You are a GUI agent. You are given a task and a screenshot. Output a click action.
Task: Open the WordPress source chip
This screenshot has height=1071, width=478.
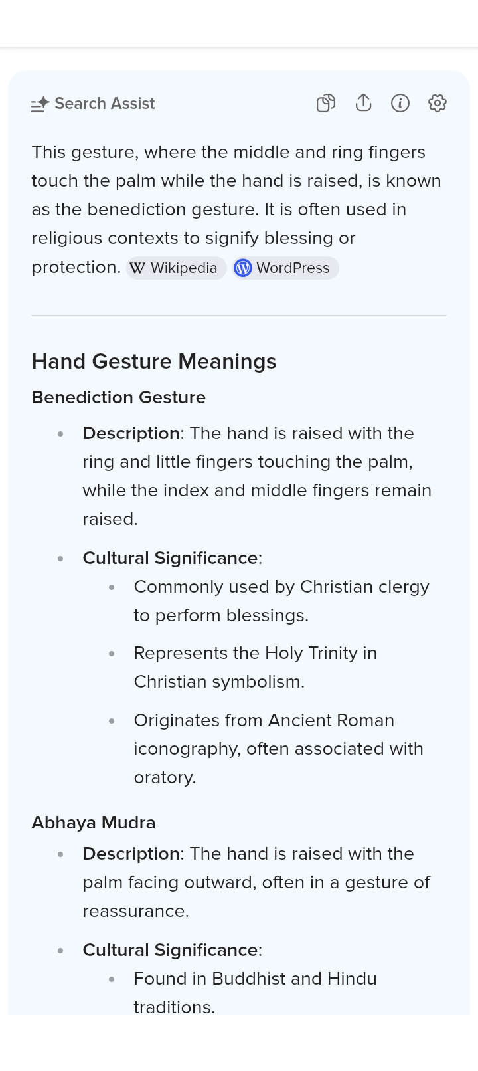293,268
